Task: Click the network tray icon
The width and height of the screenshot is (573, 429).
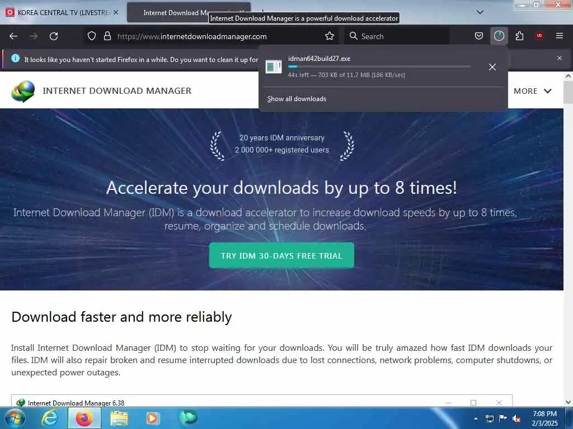Action: click(x=489, y=418)
